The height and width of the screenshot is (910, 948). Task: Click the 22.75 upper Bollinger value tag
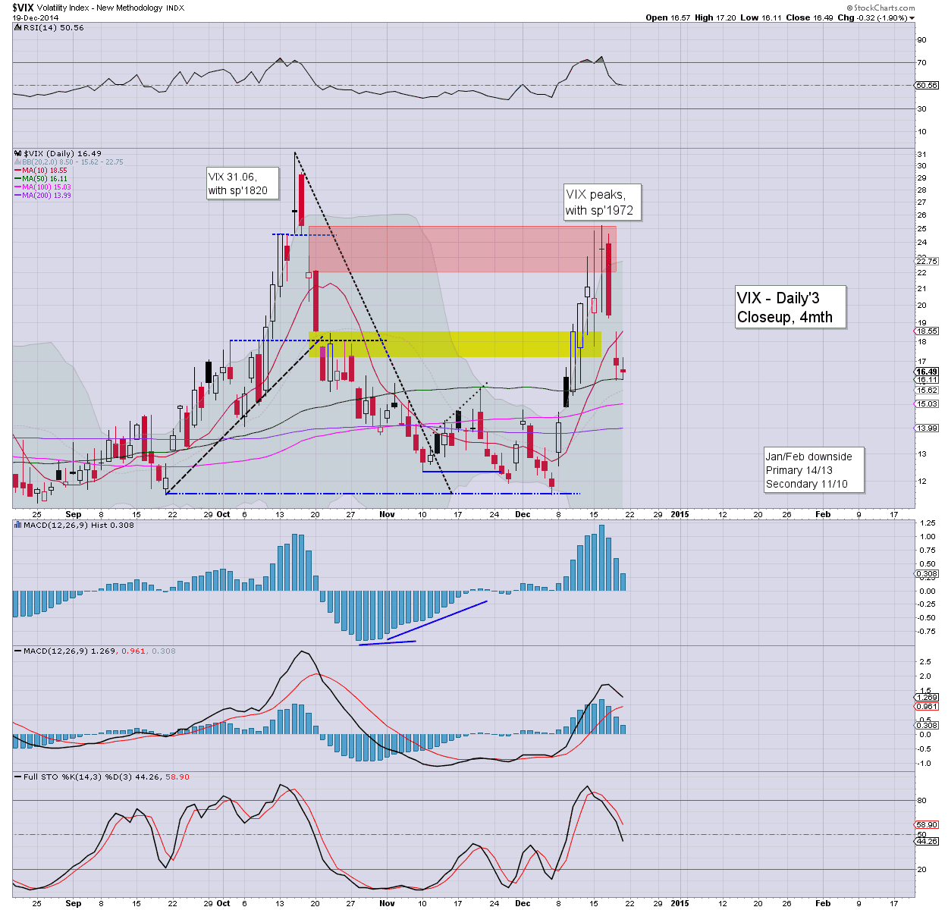click(927, 261)
